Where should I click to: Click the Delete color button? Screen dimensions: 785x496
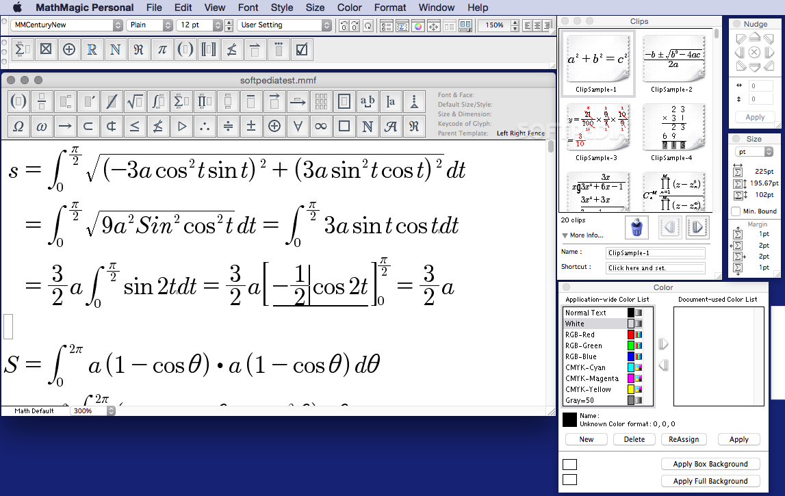tap(634, 439)
